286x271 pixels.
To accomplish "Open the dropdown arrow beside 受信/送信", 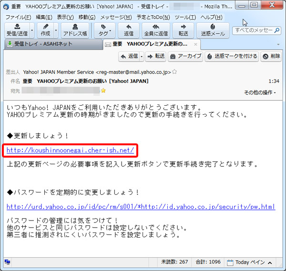I will [x=32, y=30].
